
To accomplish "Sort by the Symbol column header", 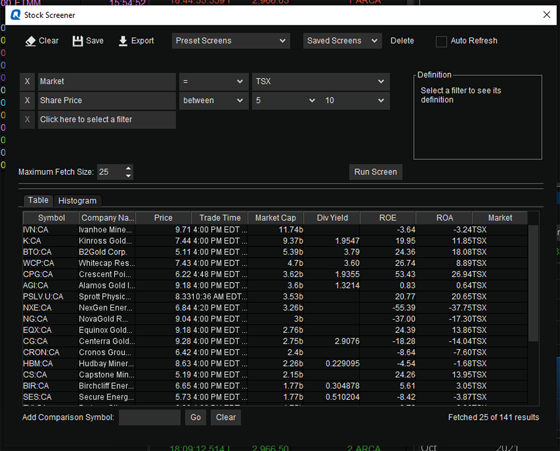I will [x=51, y=218].
